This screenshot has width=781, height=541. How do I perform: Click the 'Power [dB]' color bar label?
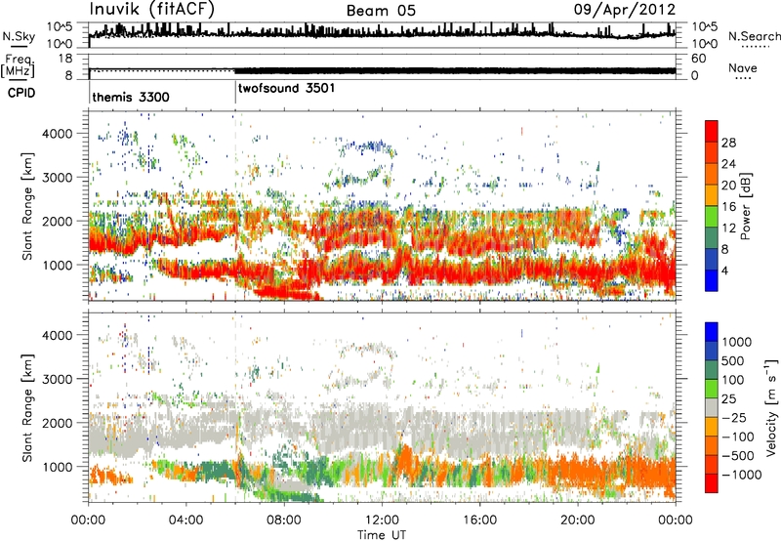click(x=745, y=206)
